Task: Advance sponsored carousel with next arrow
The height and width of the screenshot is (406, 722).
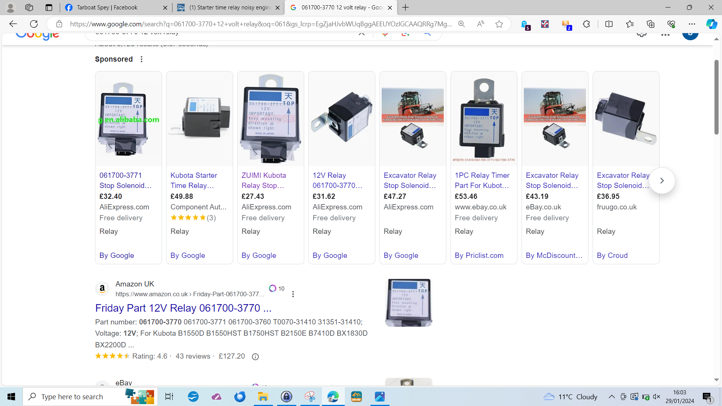Action: pyautogui.click(x=662, y=181)
